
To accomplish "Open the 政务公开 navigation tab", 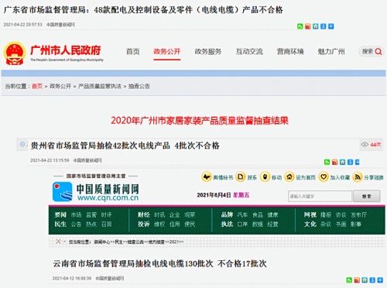I will pyautogui.click(x=166, y=52).
